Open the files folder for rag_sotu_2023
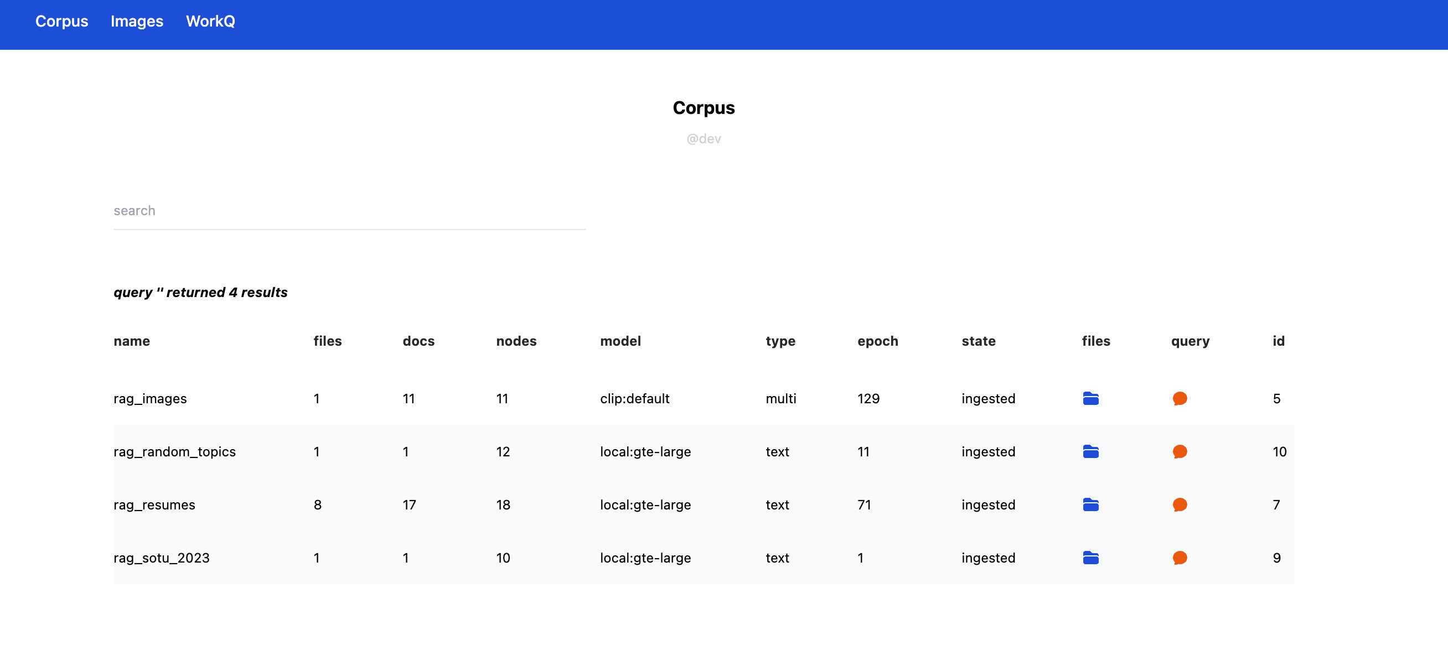This screenshot has height=666, width=1448. click(x=1090, y=558)
